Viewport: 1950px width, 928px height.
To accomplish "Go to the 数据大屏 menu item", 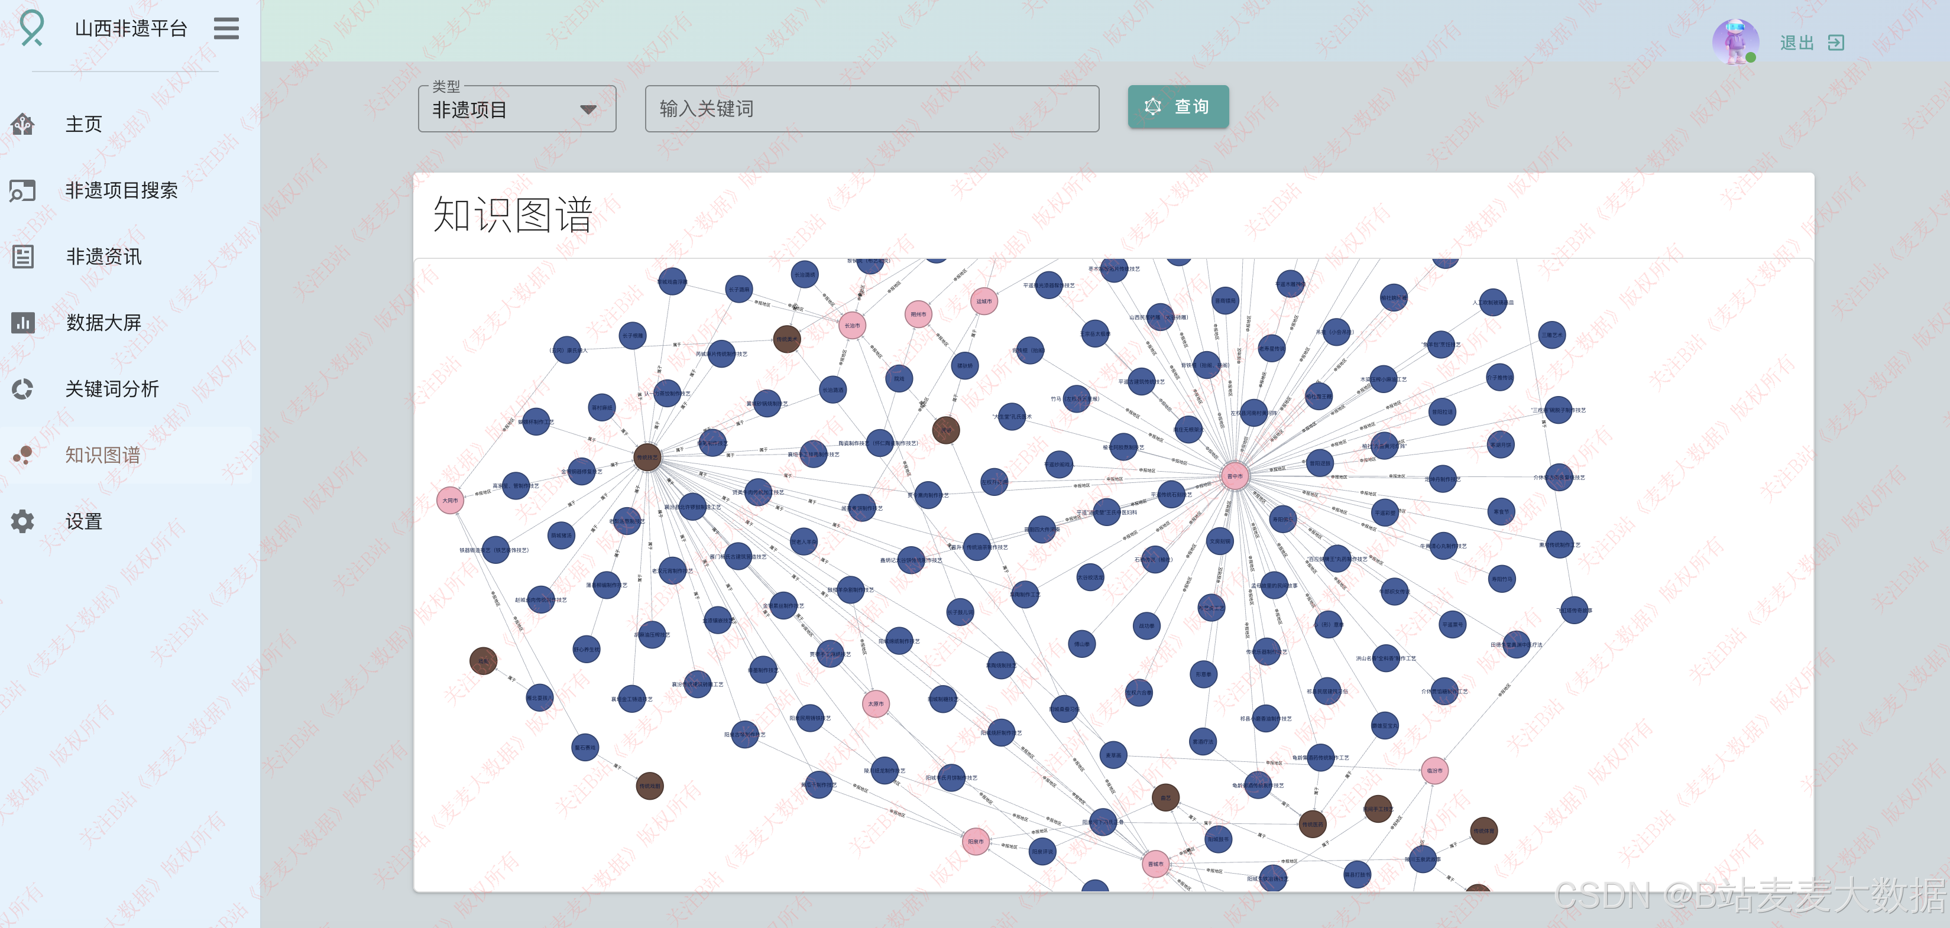I will [x=103, y=323].
